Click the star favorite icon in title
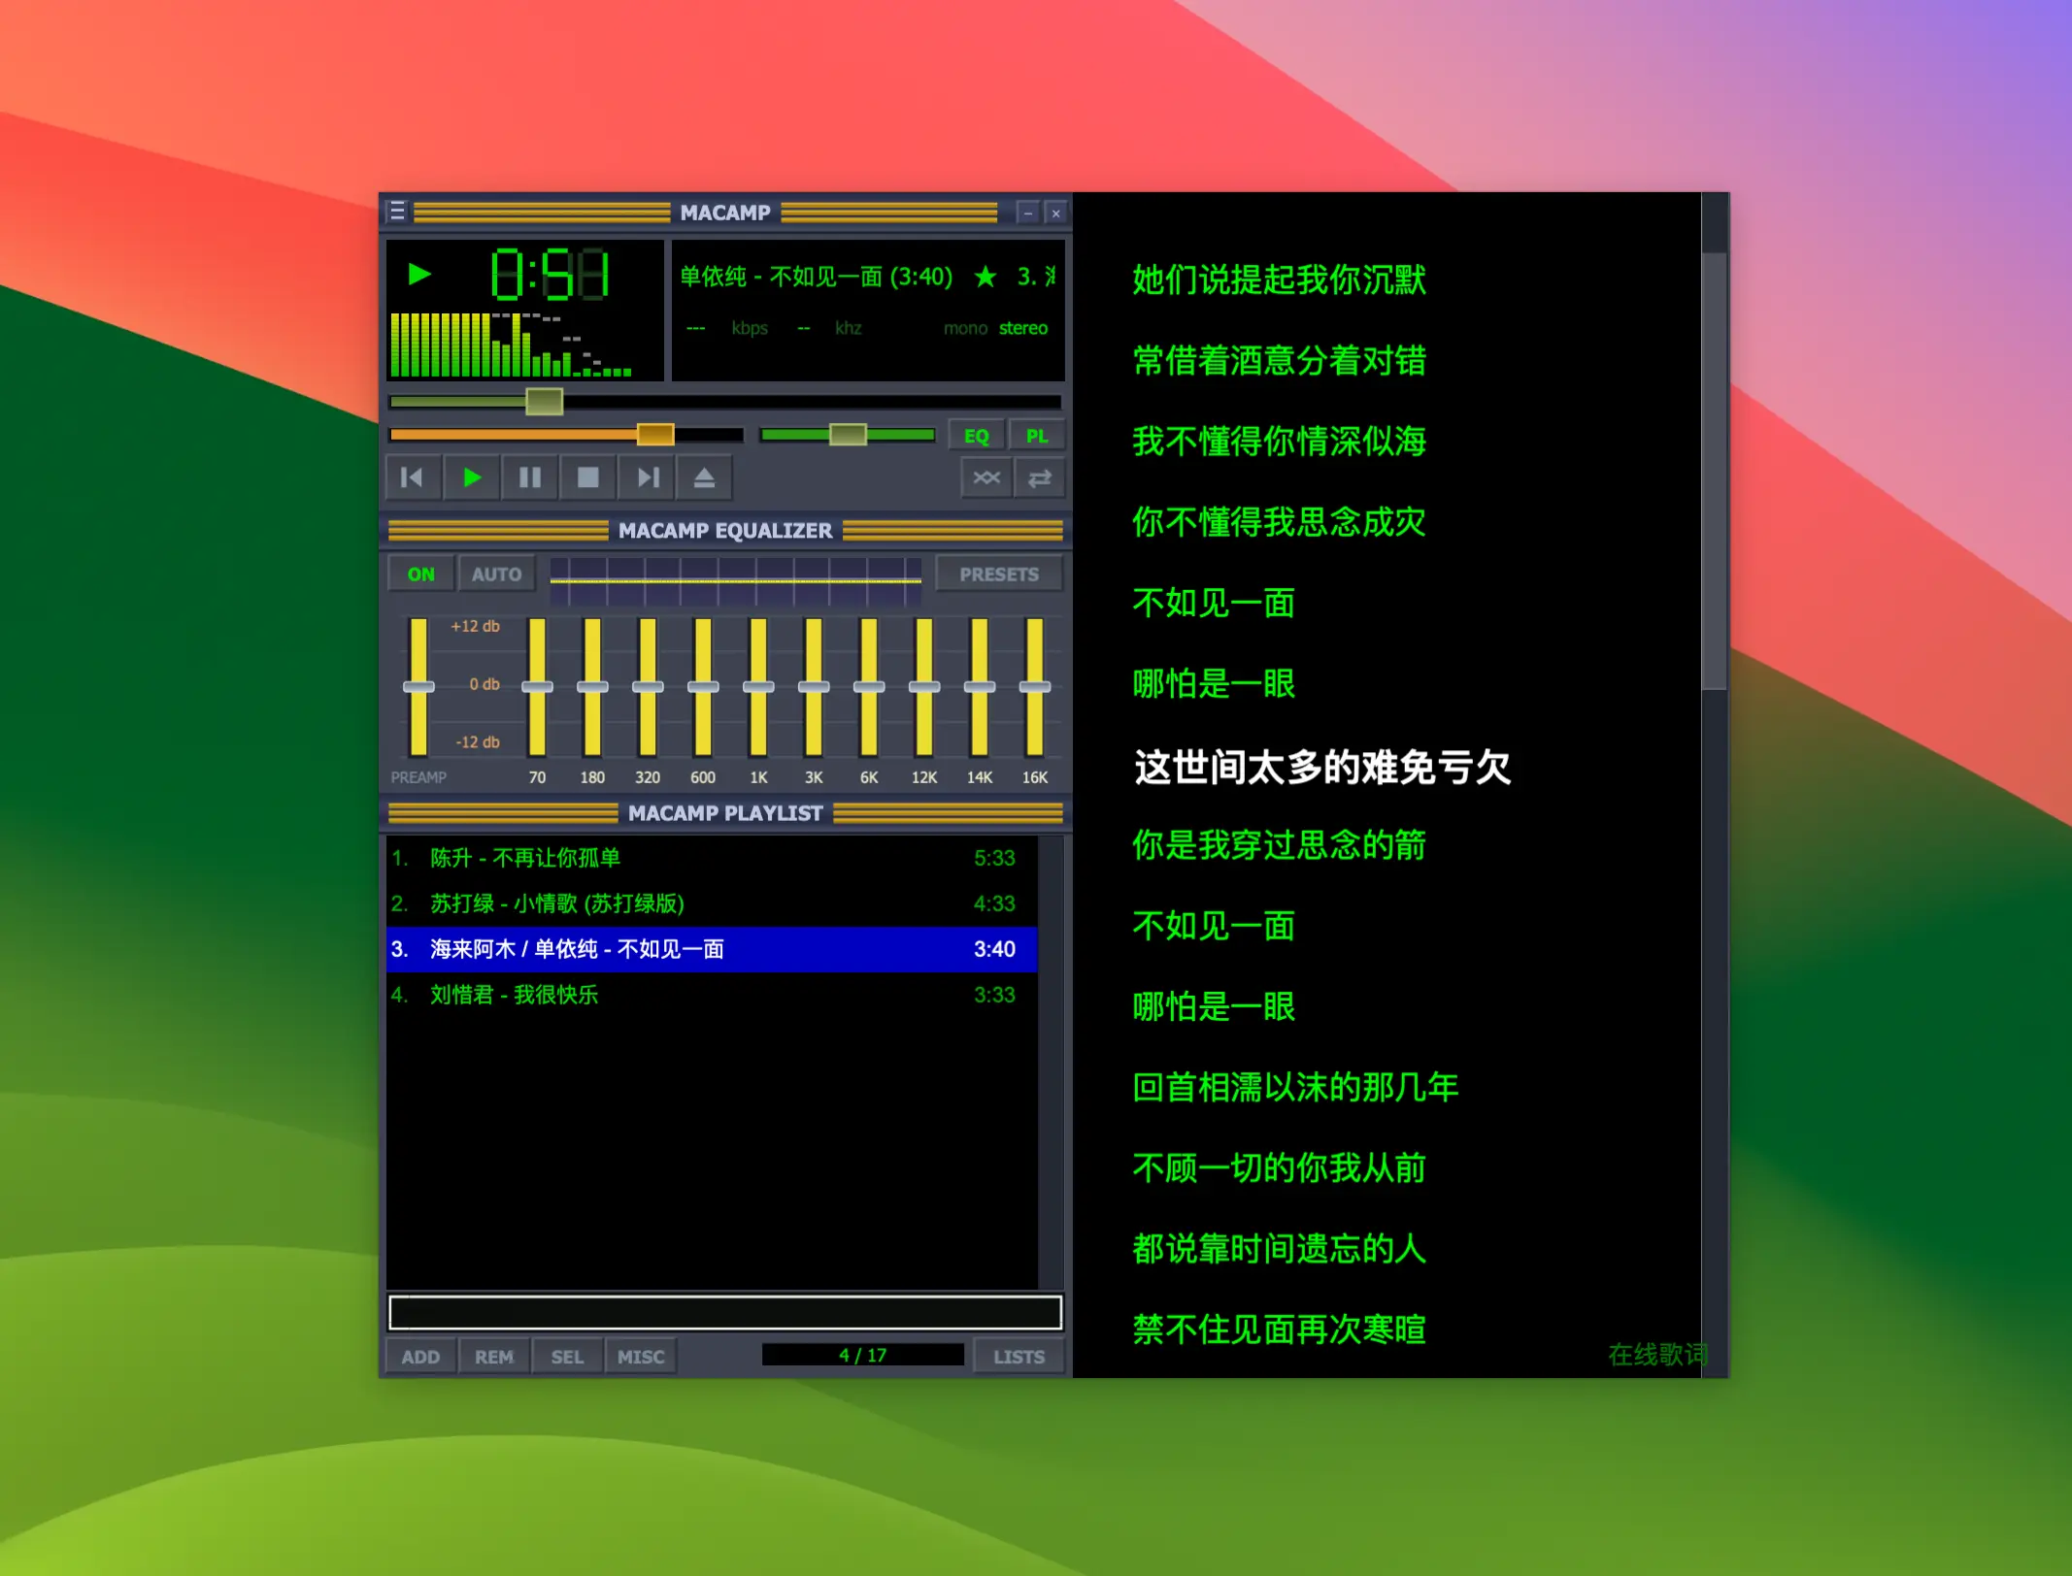The image size is (2072, 1576). 986,277
